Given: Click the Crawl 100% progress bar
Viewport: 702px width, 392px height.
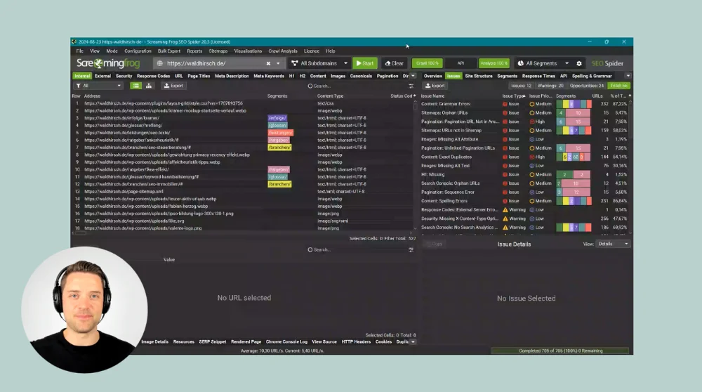Looking at the screenshot, I should [x=427, y=63].
